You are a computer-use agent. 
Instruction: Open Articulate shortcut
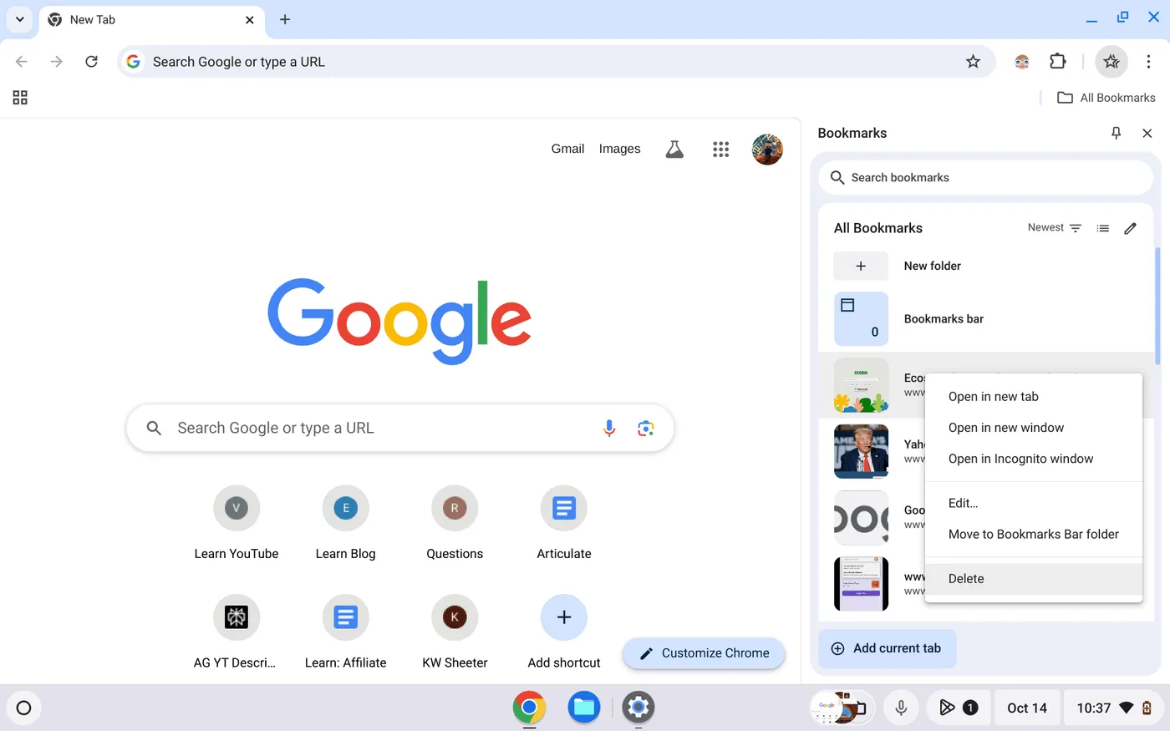pos(564,523)
